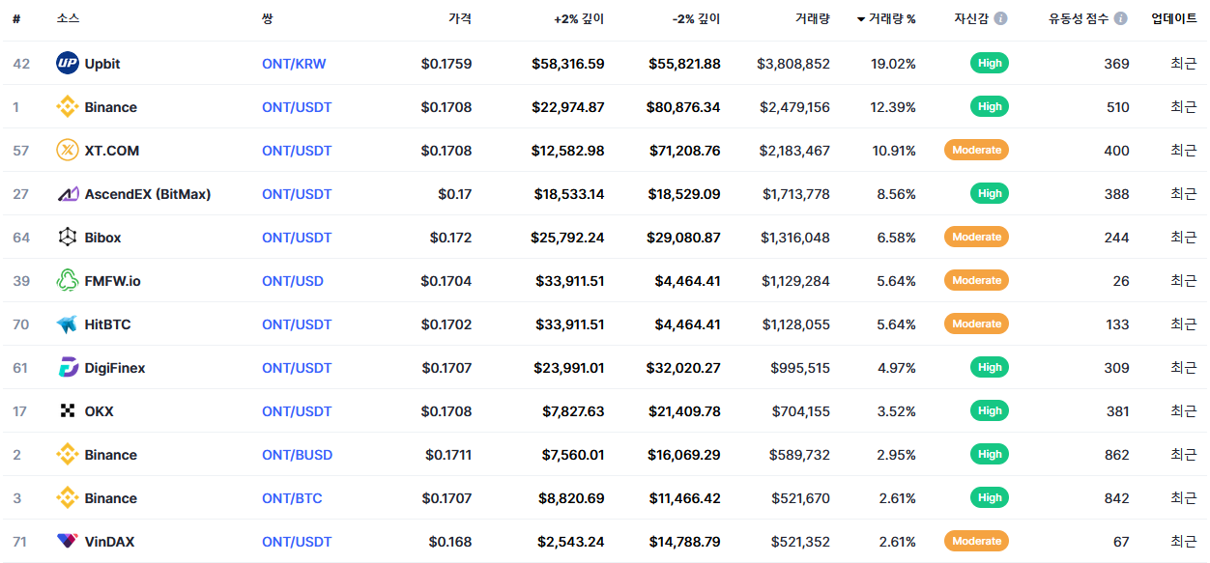Open Upbit exchange name link
This screenshot has width=1210, height=563.
tap(102, 64)
